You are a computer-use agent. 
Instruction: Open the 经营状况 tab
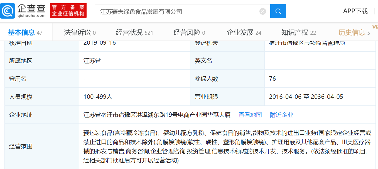pos(134,32)
